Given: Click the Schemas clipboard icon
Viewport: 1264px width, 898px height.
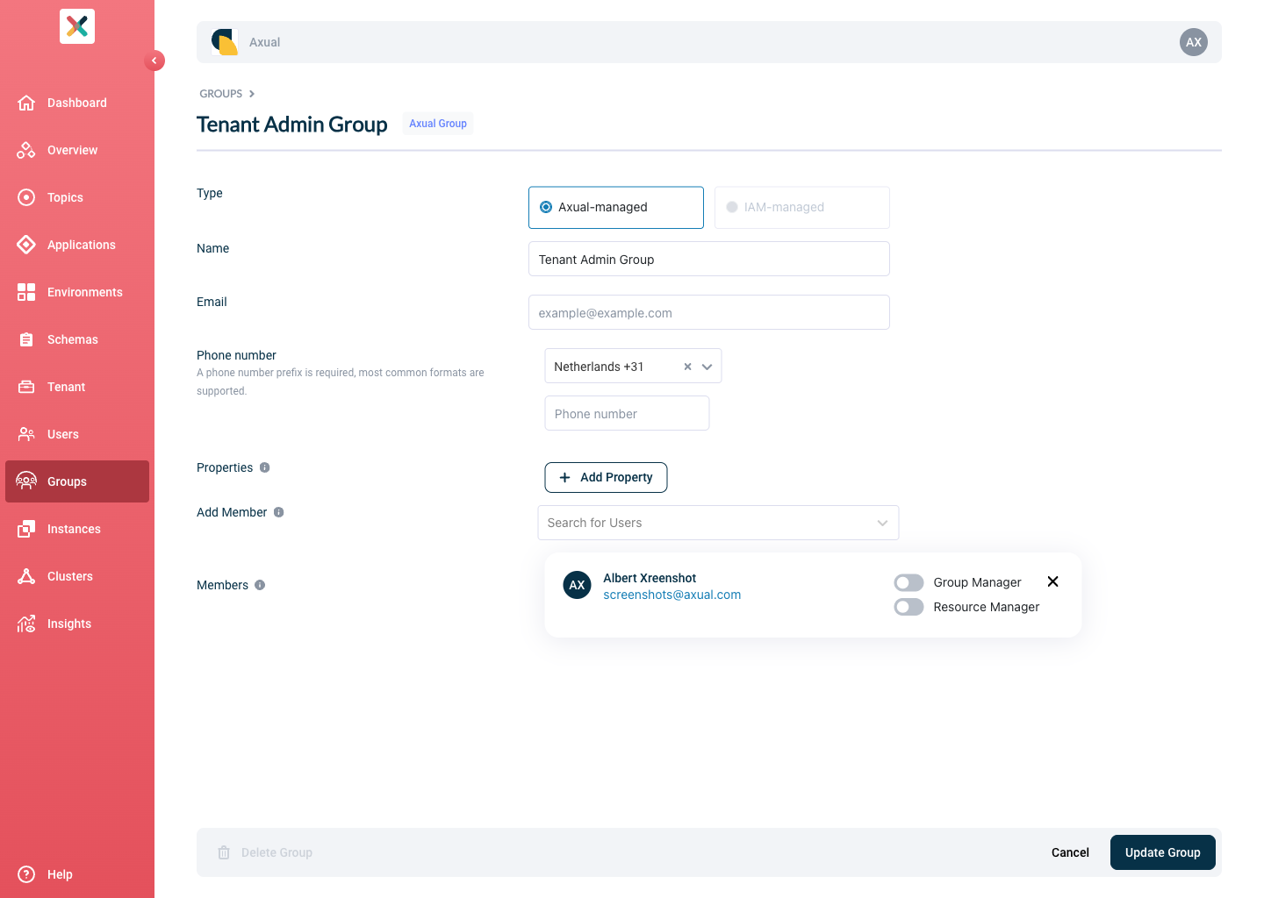Looking at the screenshot, I should pos(26,339).
